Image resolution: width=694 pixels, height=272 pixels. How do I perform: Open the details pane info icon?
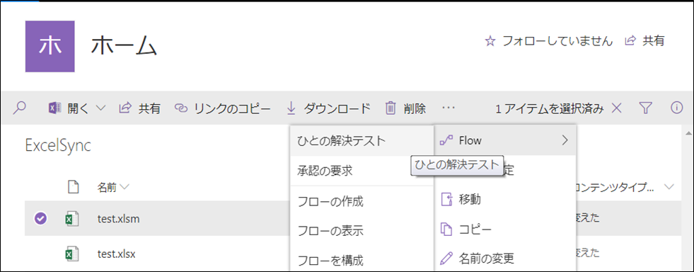677,108
